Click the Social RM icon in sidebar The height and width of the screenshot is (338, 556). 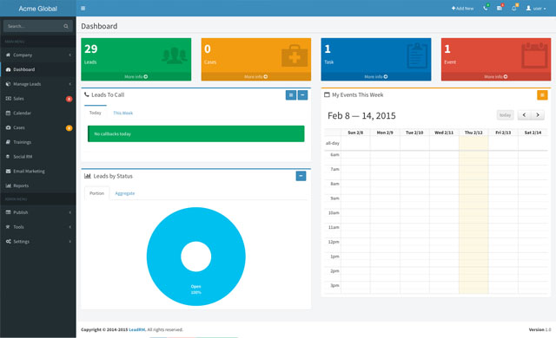(x=8, y=156)
